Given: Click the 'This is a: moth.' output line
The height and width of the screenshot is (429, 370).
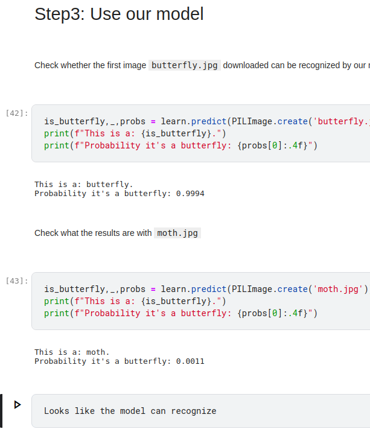Looking at the screenshot, I should (x=72, y=352).
